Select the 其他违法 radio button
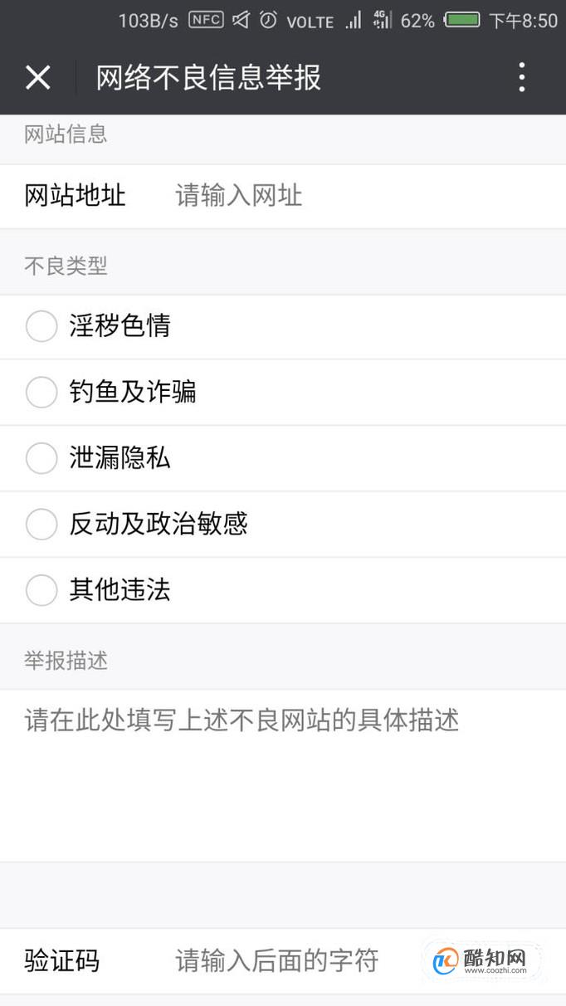The width and height of the screenshot is (566, 1006). coord(41,590)
